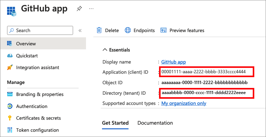The width and height of the screenshot is (266, 137).
Task: Click the Quickstart cloud icon
Action: point(10,56)
